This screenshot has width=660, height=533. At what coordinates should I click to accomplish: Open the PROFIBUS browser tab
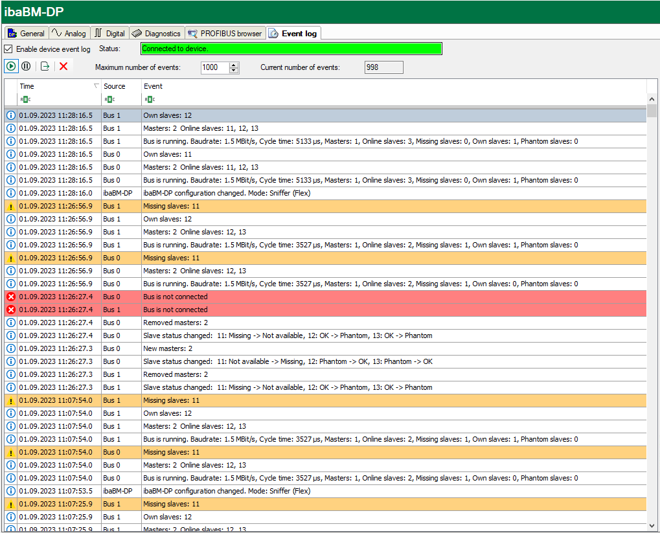pos(225,33)
